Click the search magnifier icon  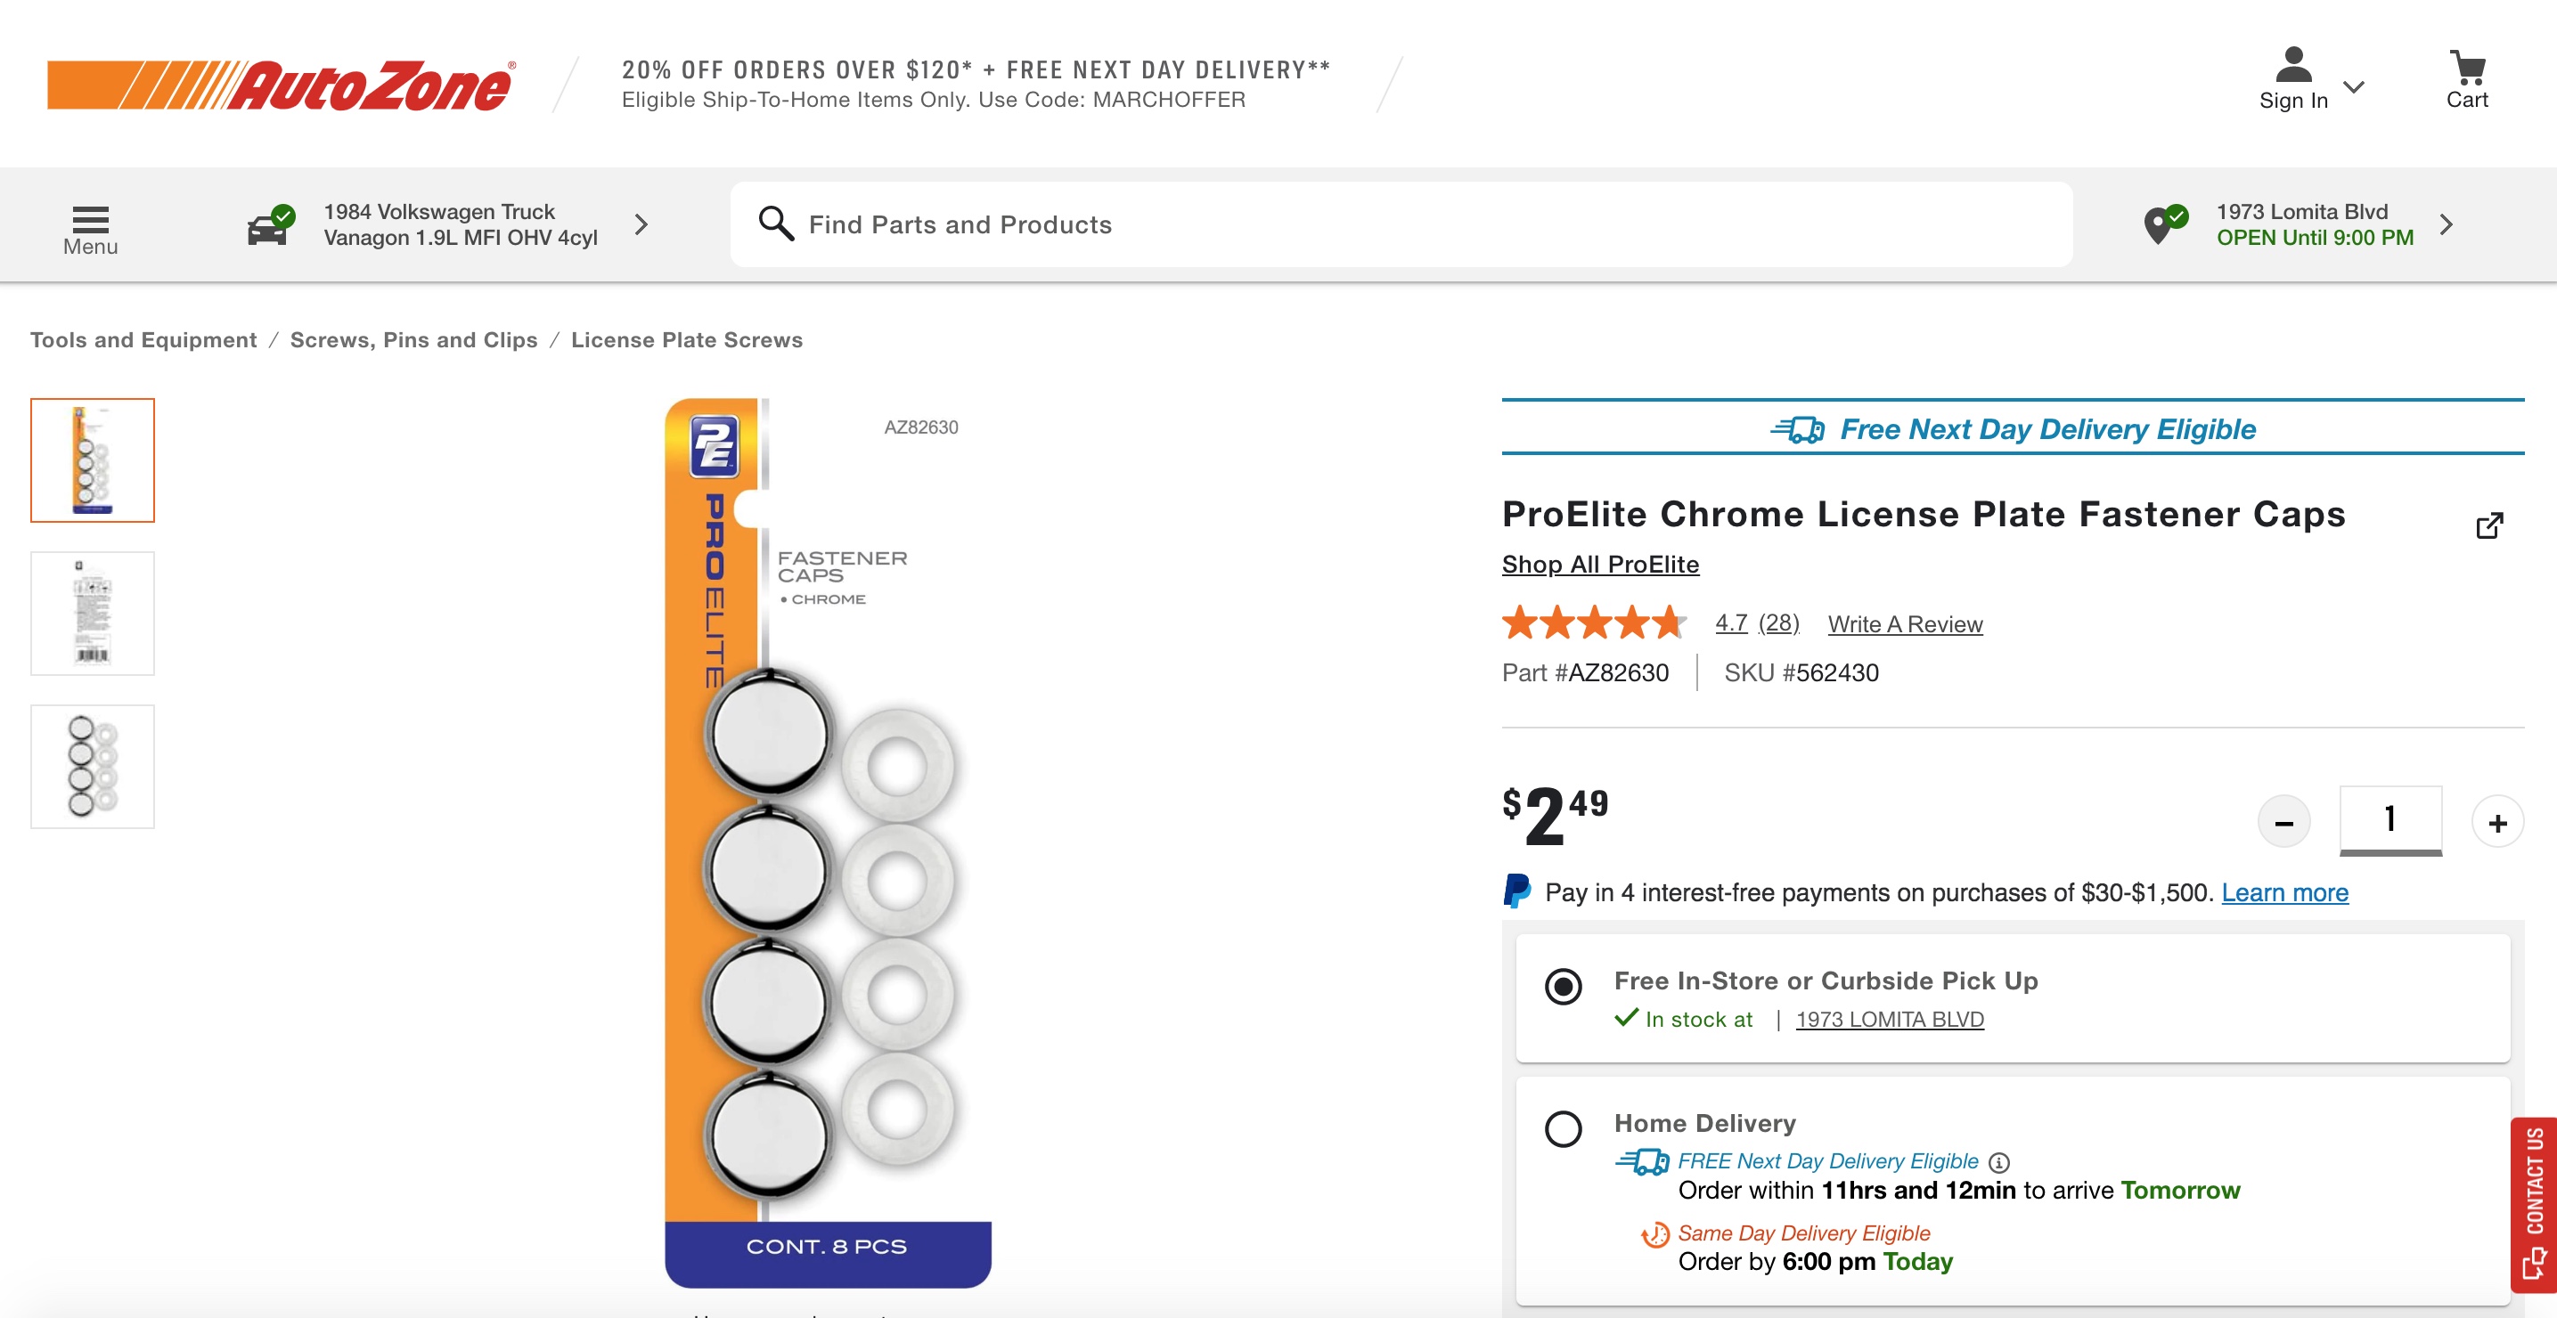click(775, 224)
